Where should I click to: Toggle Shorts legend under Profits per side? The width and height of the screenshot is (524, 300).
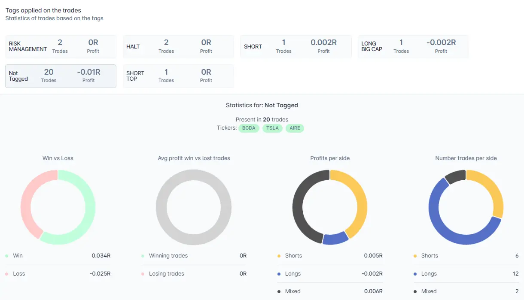[x=293, y=255]
